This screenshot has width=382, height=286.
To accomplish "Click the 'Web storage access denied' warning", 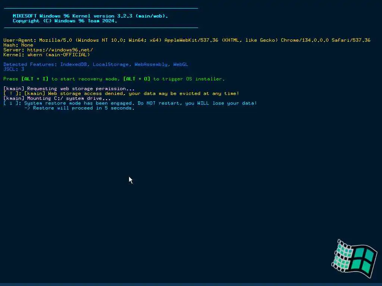I will click(121, 93).
